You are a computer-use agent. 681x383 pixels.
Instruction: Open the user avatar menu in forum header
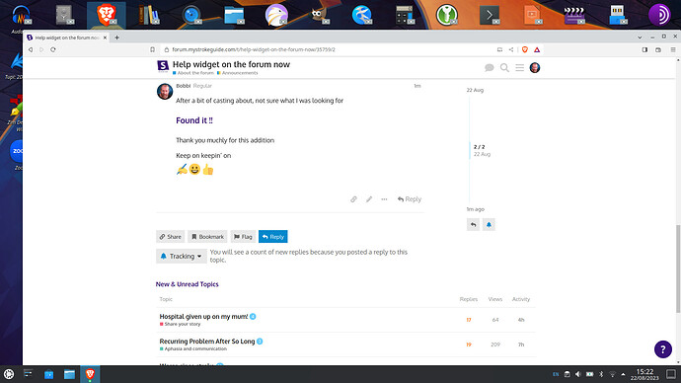click(x=535, y=68)
